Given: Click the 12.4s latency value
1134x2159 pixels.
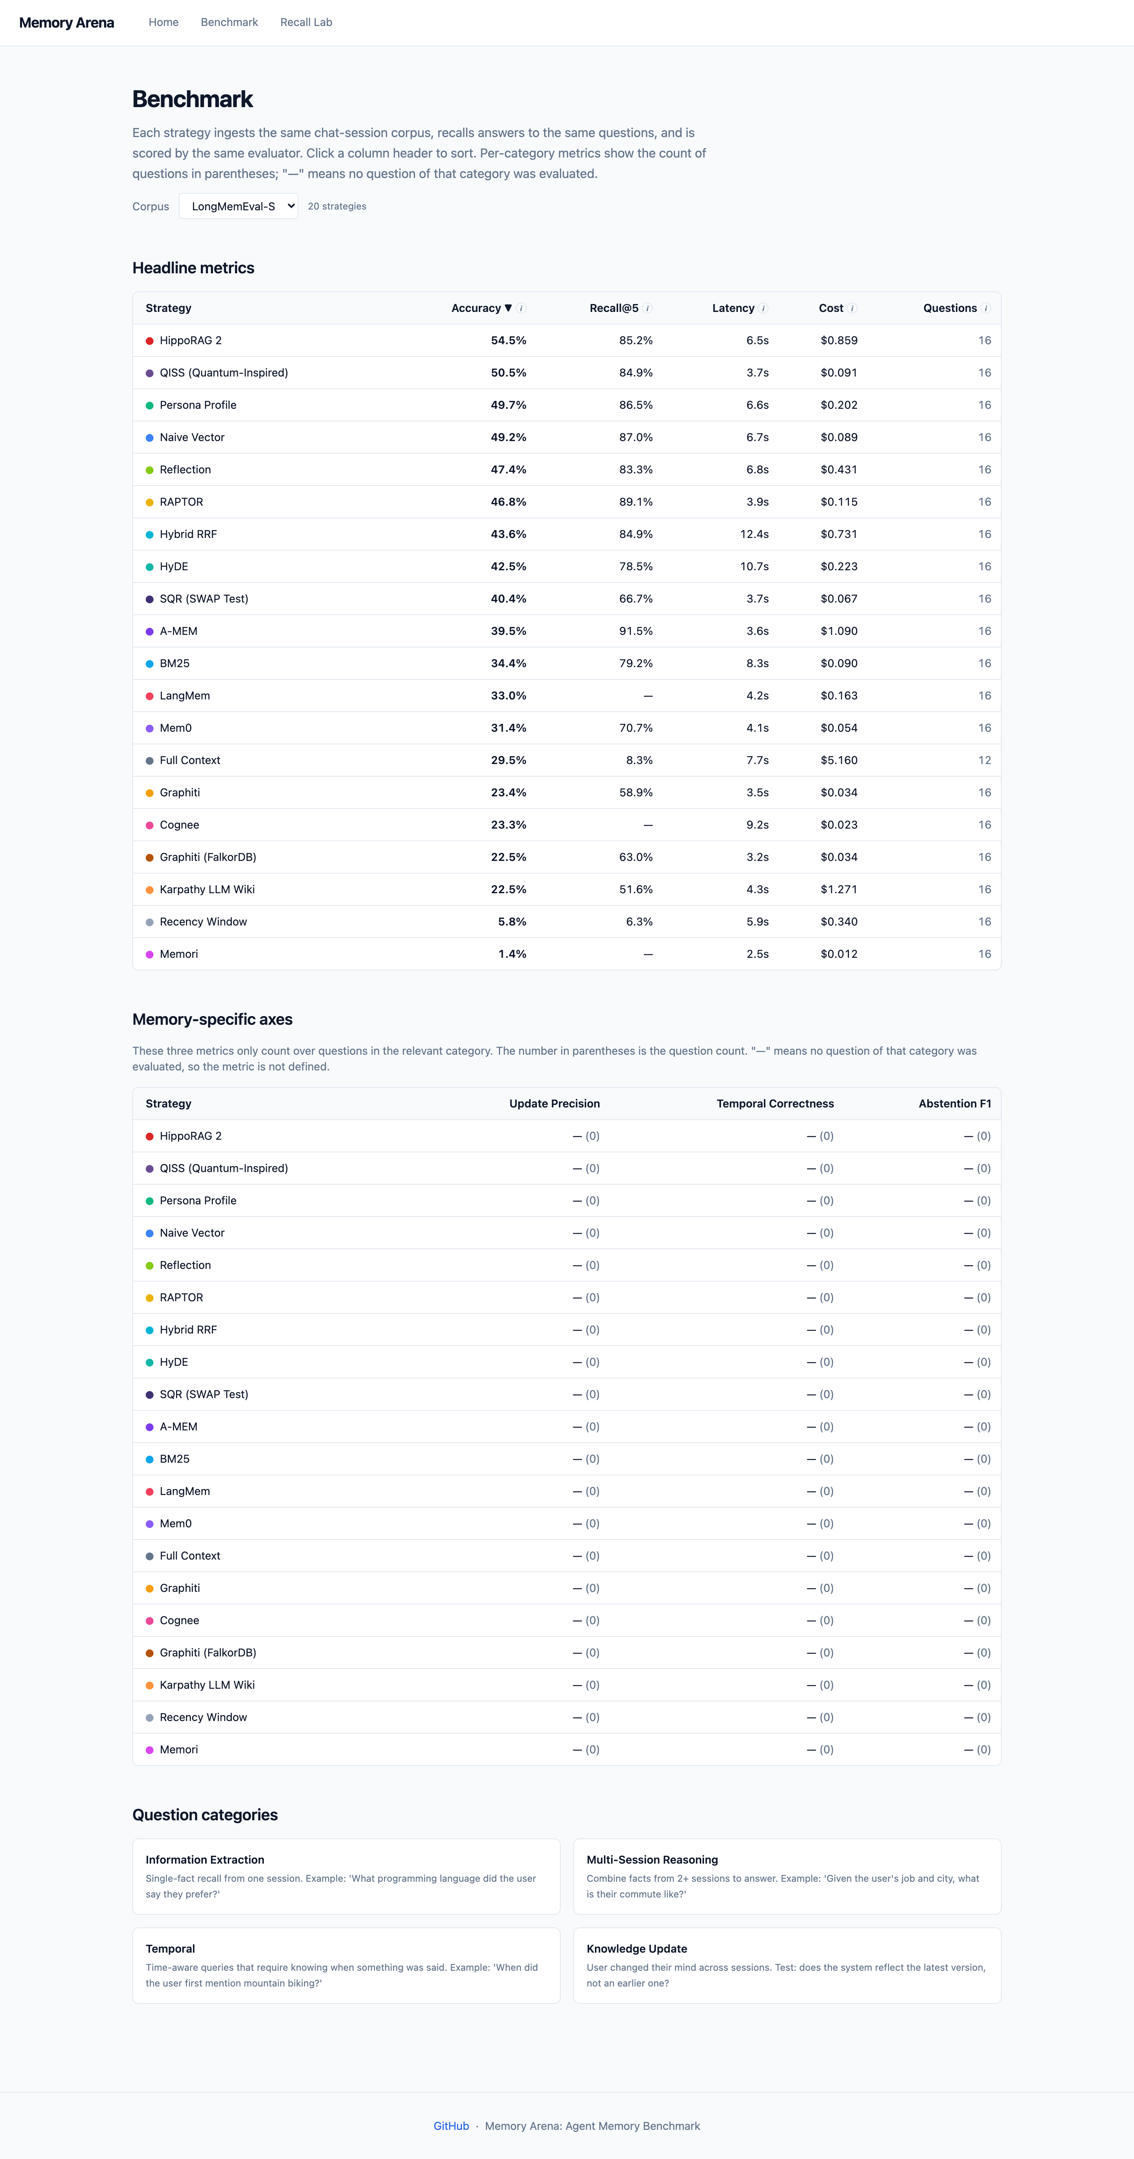Looking at the screenshot, I should pyautogui.click(x=754, y=534).
